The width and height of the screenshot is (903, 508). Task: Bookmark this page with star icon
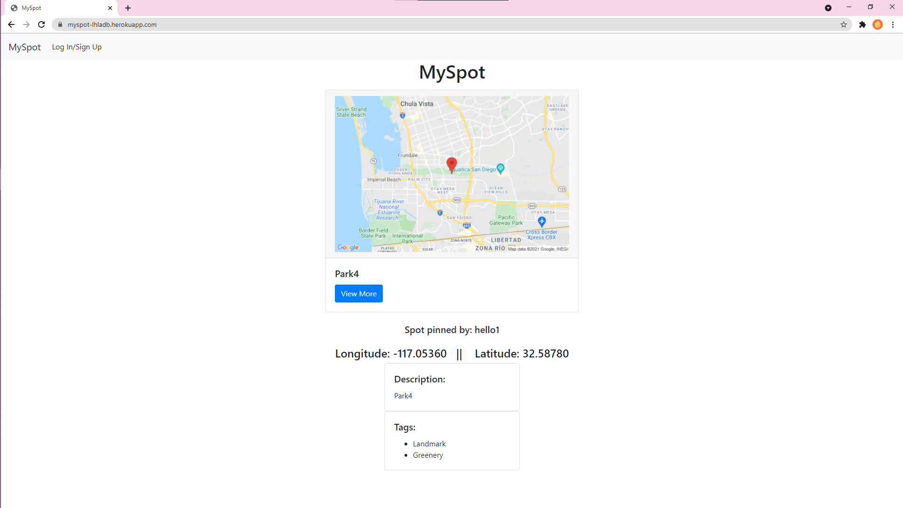coord(844,24)
